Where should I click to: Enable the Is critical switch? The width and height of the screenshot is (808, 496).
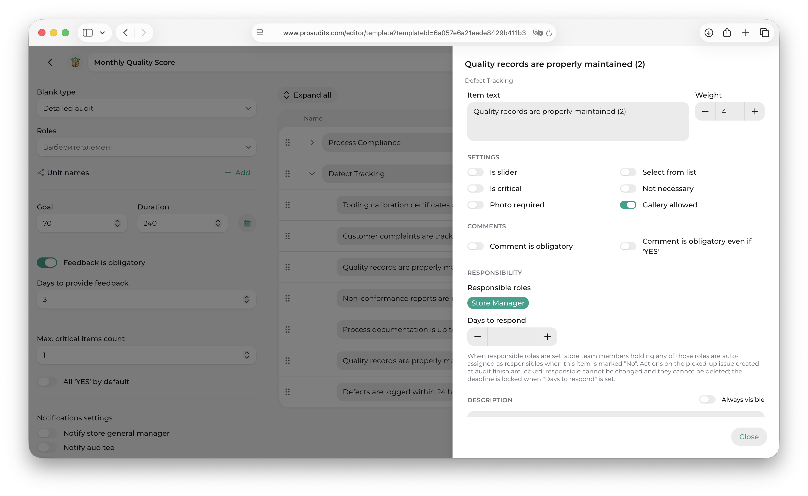(x=476, y=189)
